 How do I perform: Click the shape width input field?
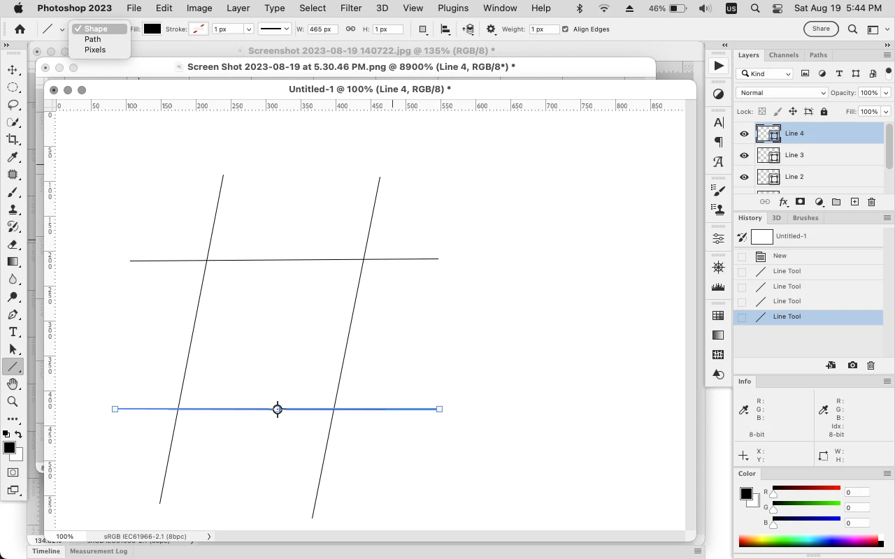(x=322, y=29)
